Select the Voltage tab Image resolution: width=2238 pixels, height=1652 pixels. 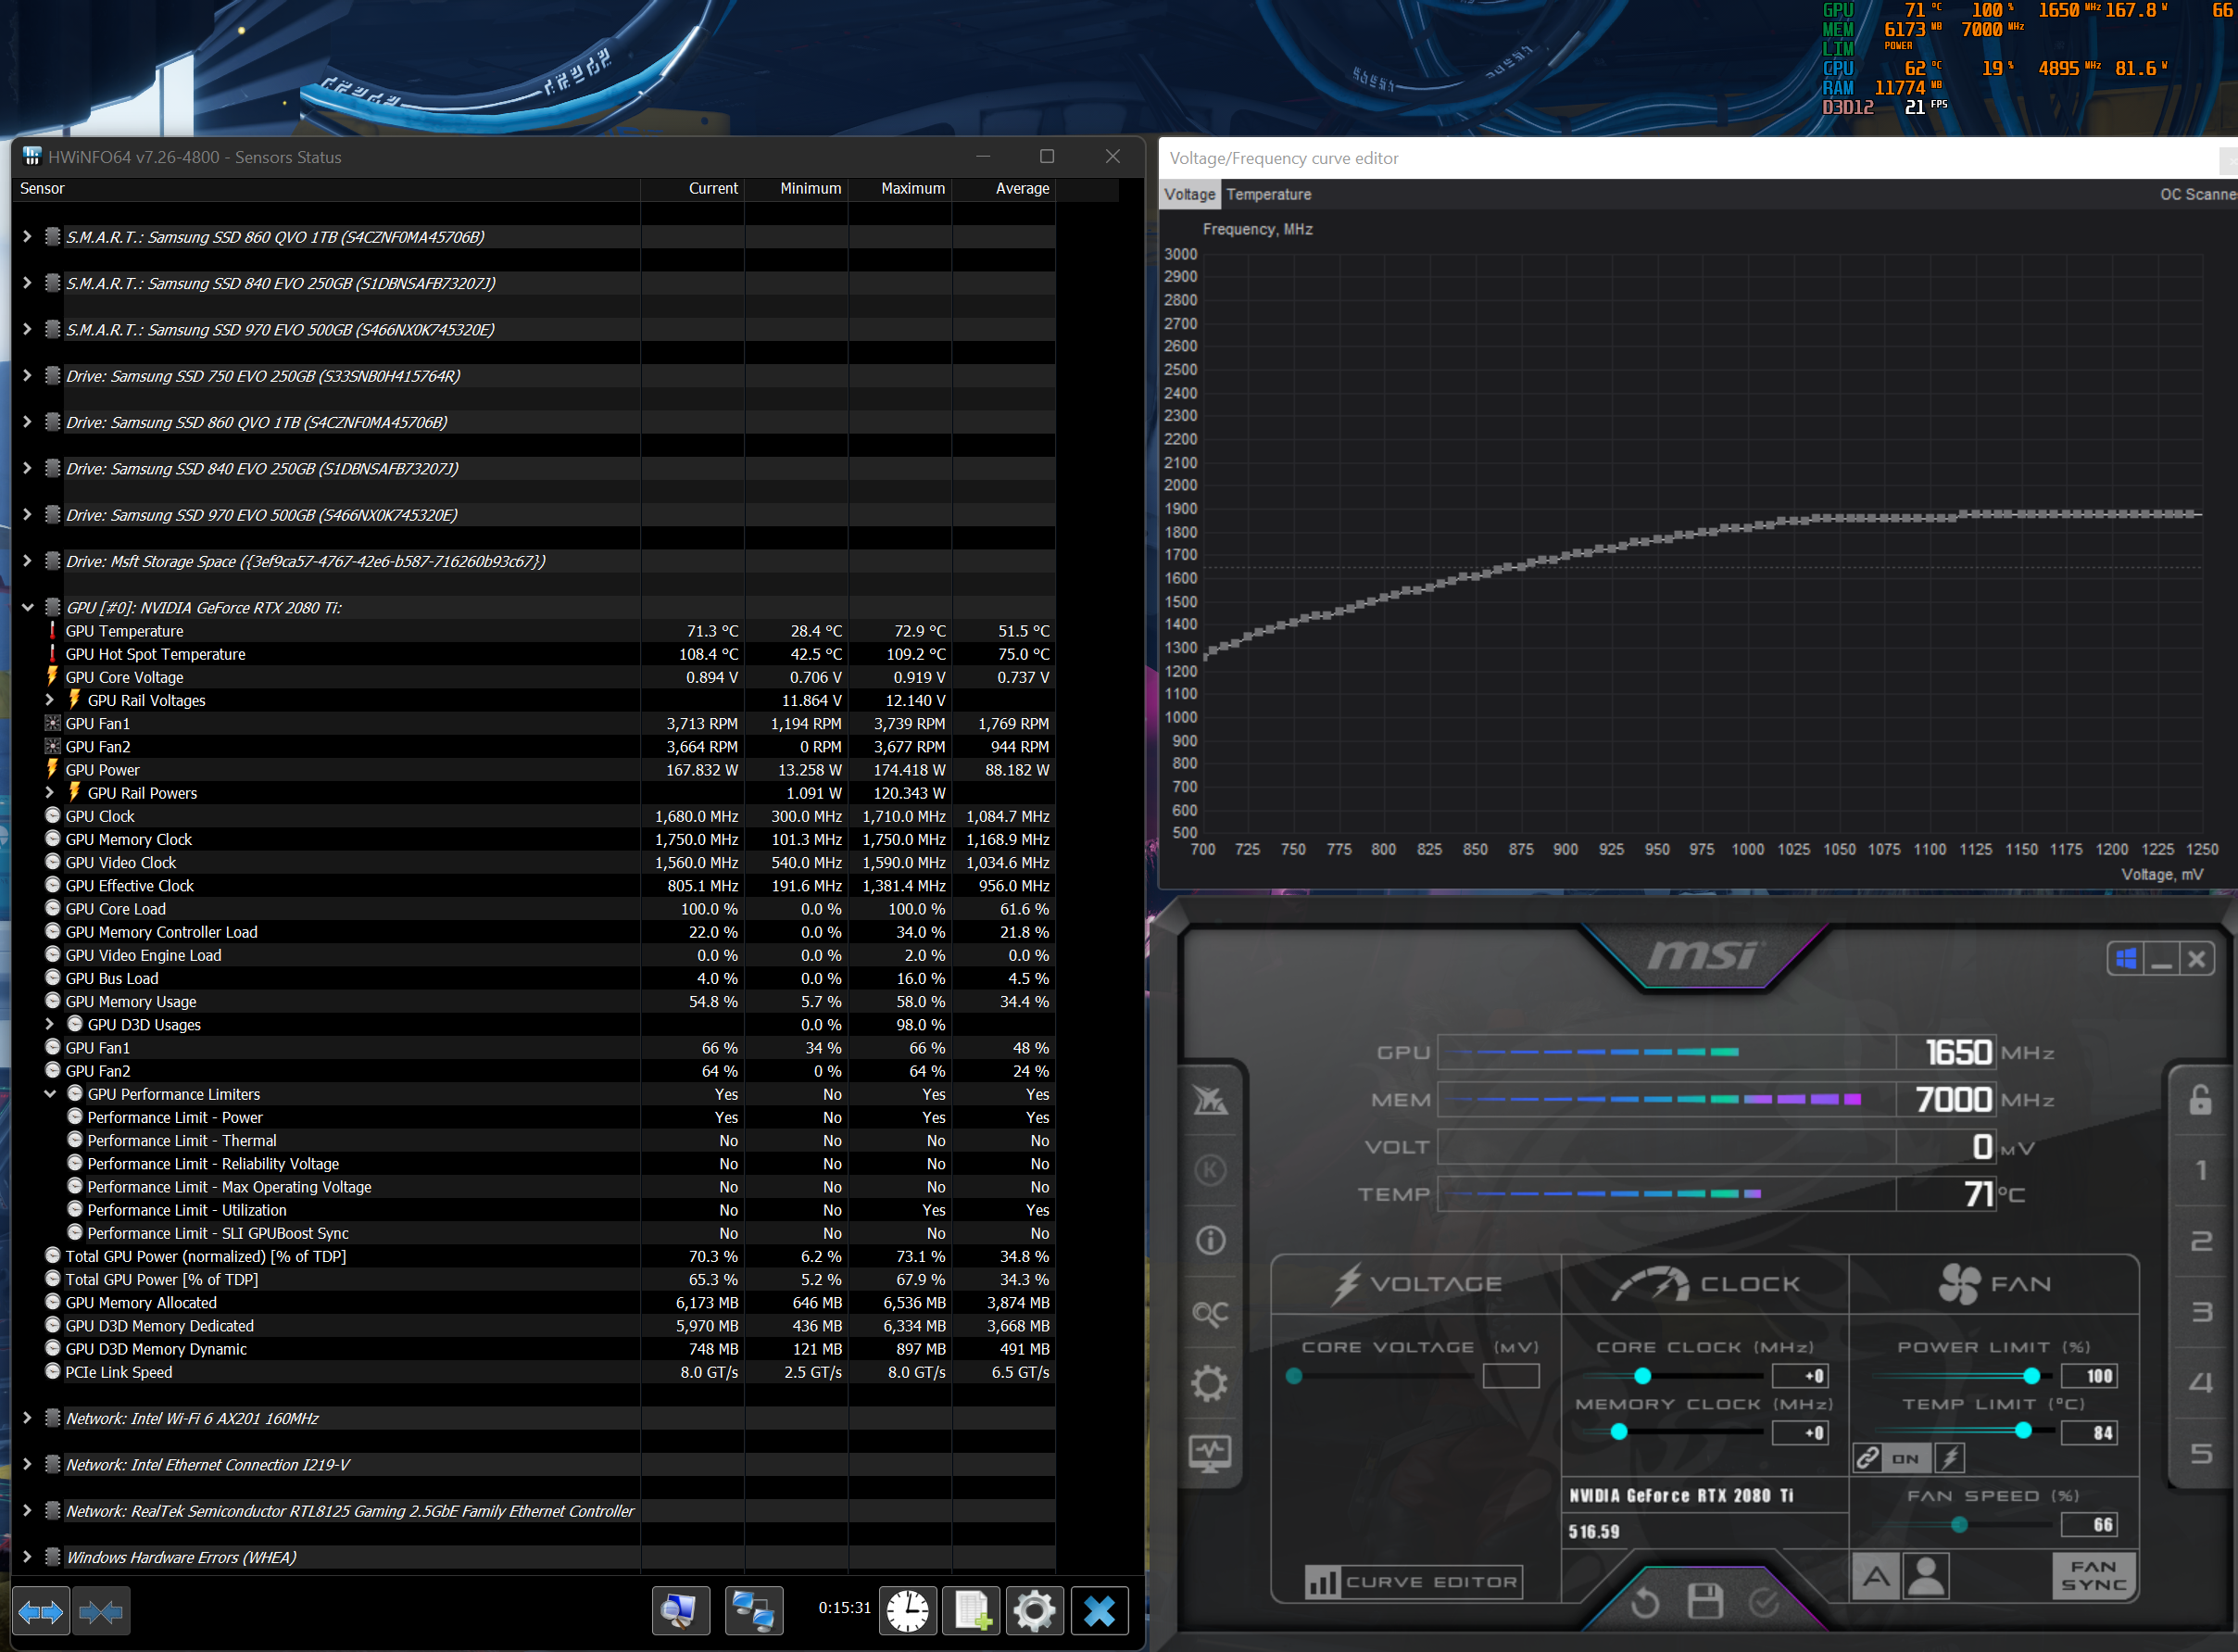pyautogui.click(x=1188, y=194)
